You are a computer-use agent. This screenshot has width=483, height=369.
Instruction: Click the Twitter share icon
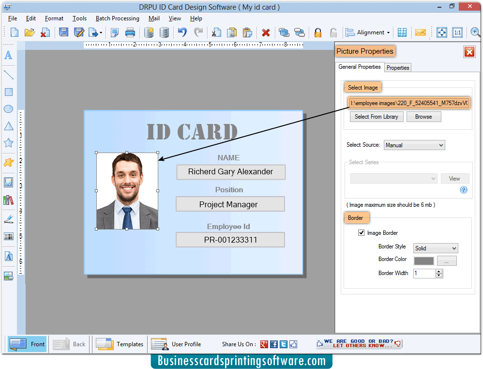coord(284,344)
